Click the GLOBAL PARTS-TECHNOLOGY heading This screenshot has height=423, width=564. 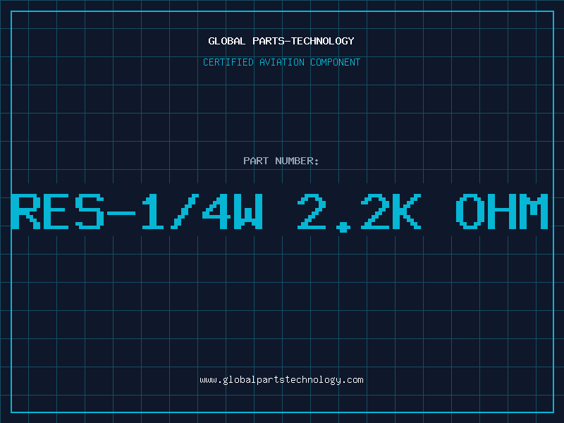pos(281,41)
